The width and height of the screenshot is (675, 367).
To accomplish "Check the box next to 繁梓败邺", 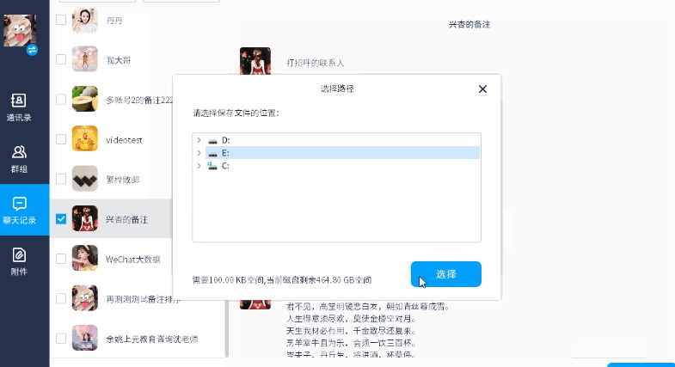I will coord(61,179).
